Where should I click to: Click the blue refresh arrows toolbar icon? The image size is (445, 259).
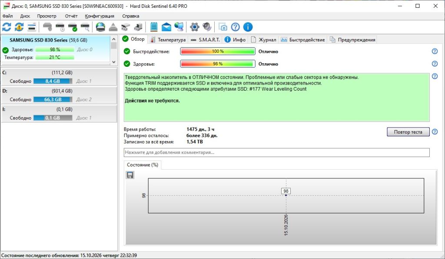[x=7, y=27]
